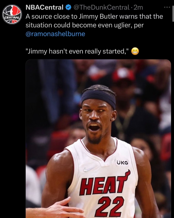
Task: Click the CENTRAL banner in the avatar logo
Action: pos(12,18)
